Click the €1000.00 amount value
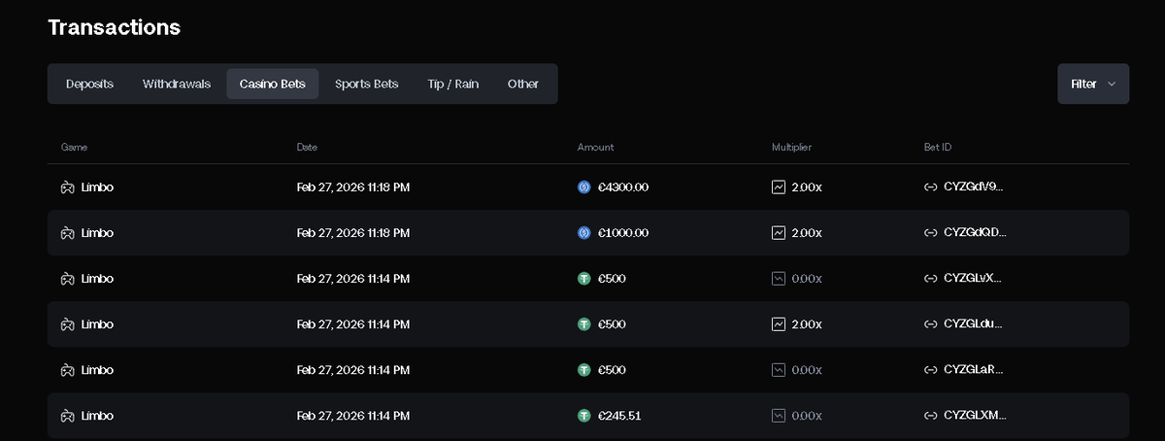This screenshot has height=441, width=1165. [x=623, y=233]
